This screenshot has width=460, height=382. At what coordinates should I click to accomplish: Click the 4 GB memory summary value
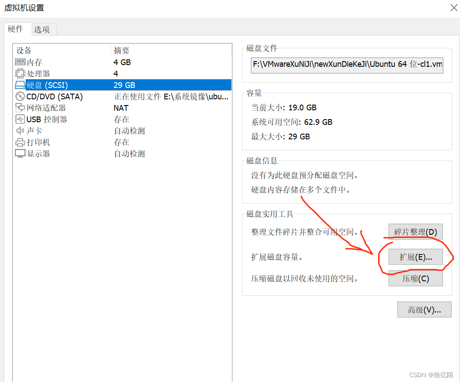pyautogui.click(x=122, y=62)
